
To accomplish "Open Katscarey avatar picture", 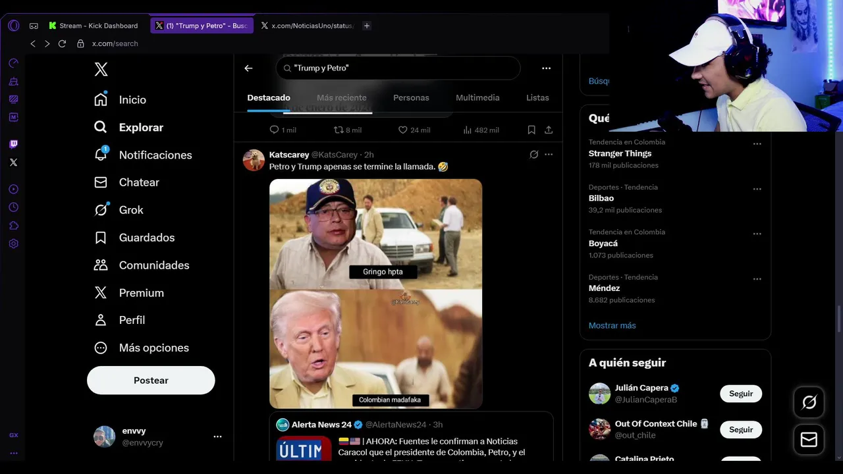I will (254, 160).
